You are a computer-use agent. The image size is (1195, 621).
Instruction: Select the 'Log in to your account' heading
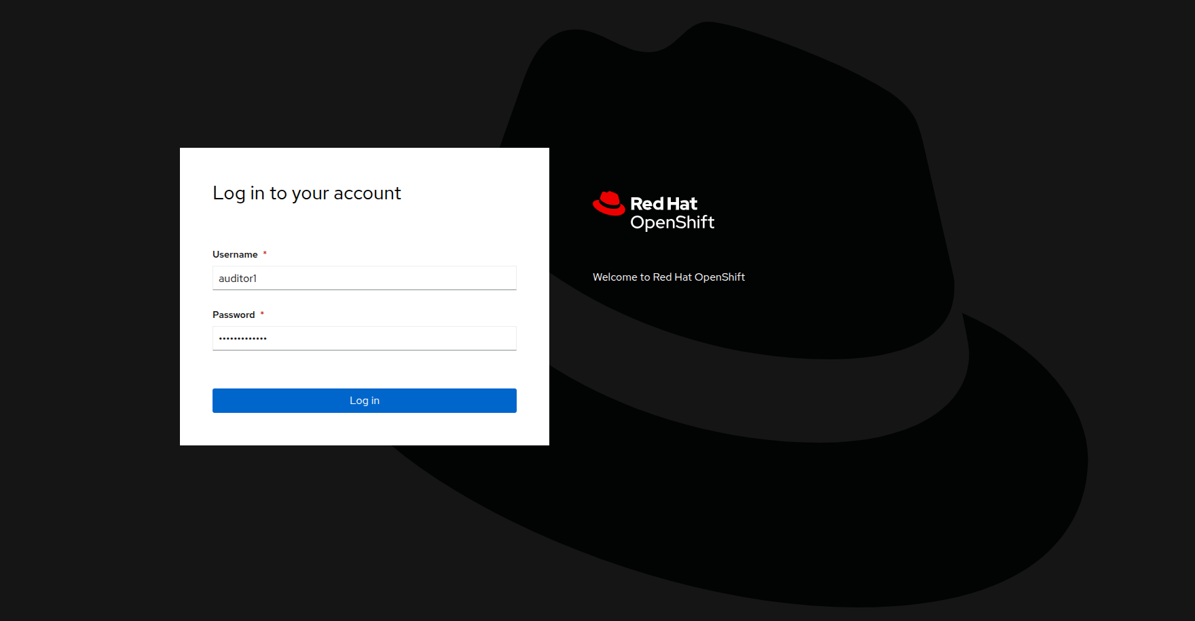coord(307,193)
